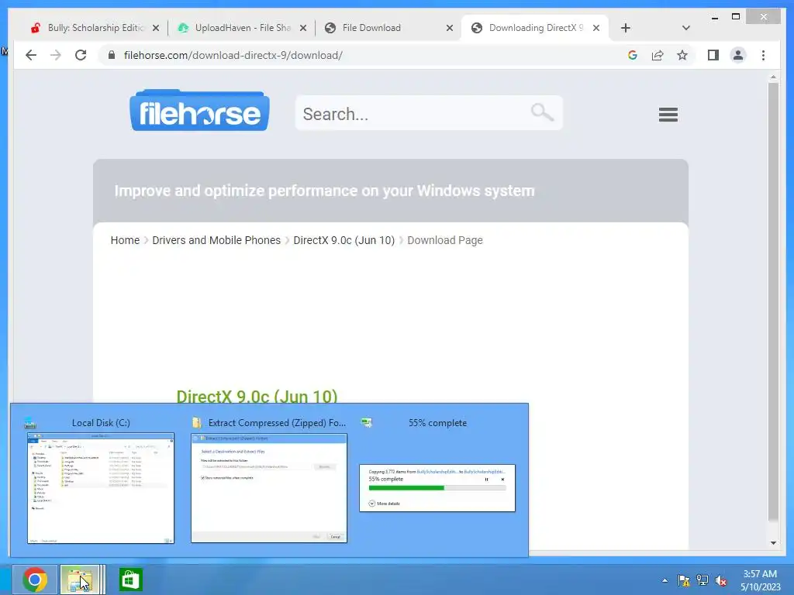Click the DirectX 9.0c (Jun 10) heading
This screenshot has width=794, height=595.
(257, 396)
